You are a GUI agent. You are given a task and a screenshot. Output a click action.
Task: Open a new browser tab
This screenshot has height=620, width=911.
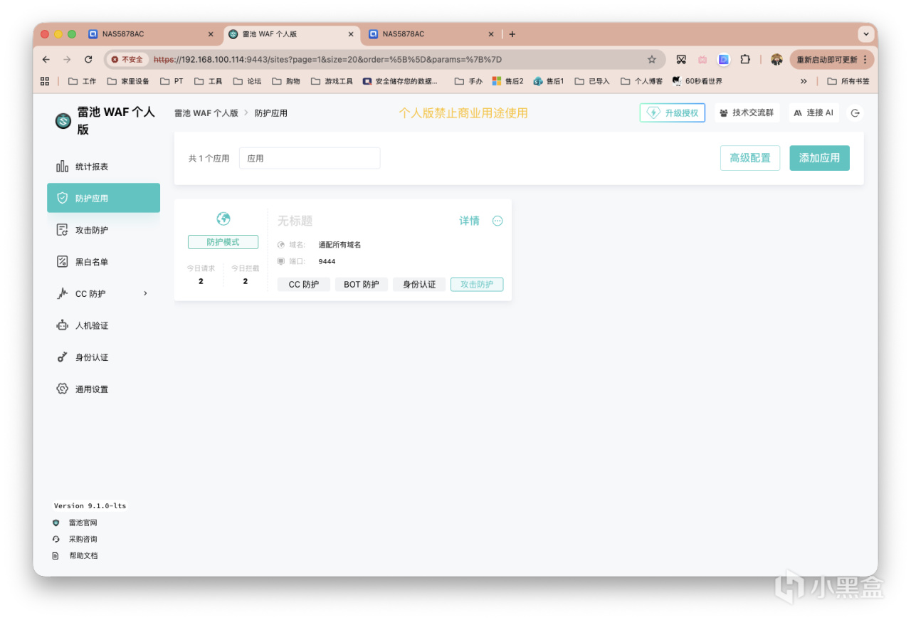tap(512, 34)
